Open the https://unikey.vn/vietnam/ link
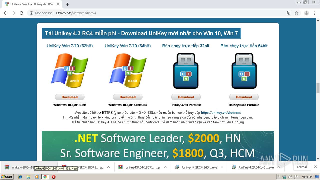Screen dimensions: 320x180 coord(221,113)
